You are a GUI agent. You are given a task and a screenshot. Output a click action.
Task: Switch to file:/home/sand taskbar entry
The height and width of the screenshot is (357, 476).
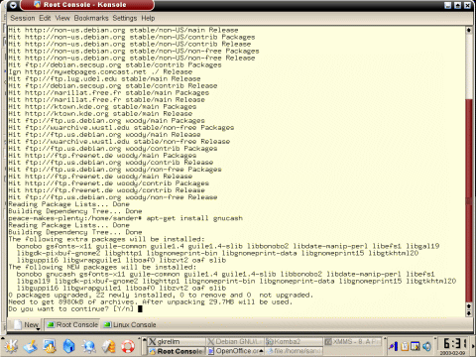294,351
